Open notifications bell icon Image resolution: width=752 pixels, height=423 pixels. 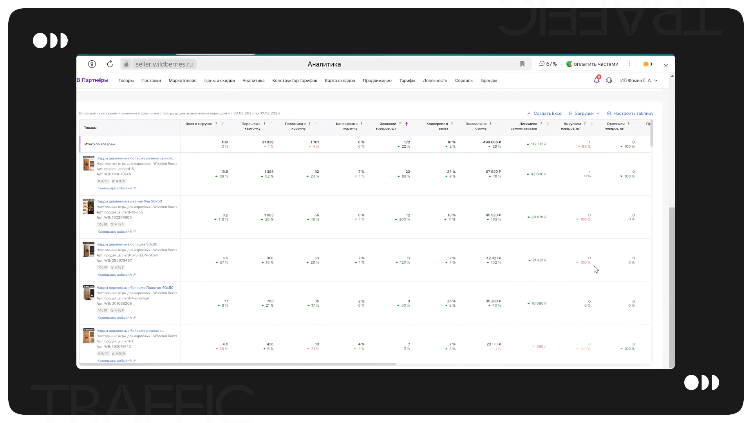point(597,80)
